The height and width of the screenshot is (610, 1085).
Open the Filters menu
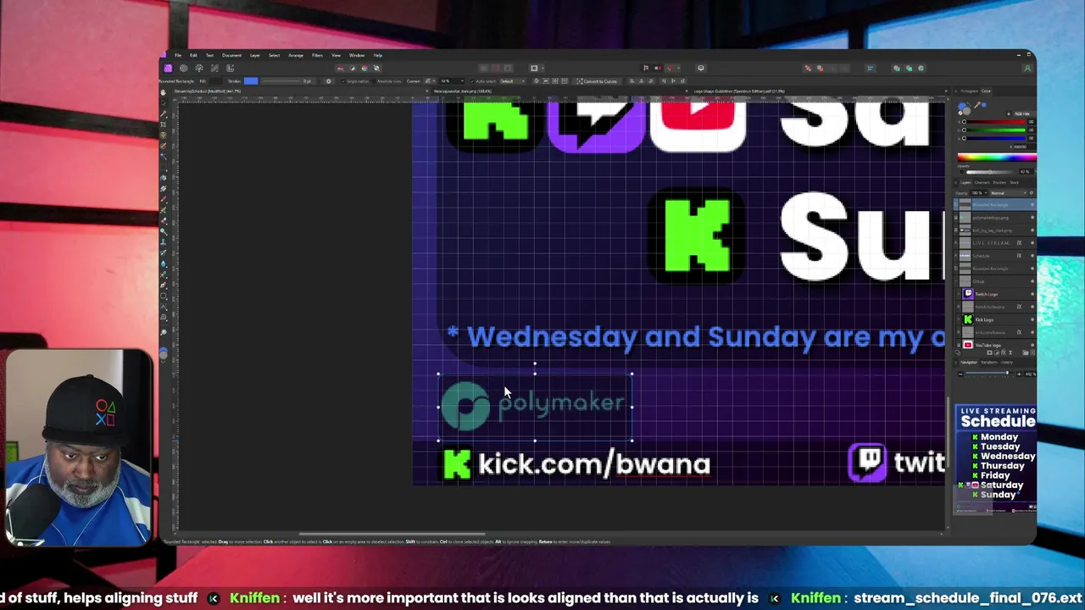(x=317, y=55)
